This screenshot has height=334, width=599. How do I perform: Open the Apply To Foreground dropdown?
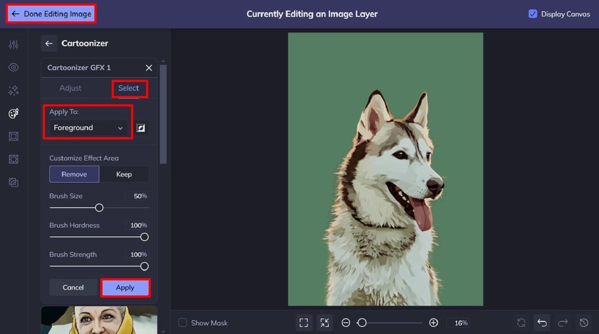(x=88, y=128)
